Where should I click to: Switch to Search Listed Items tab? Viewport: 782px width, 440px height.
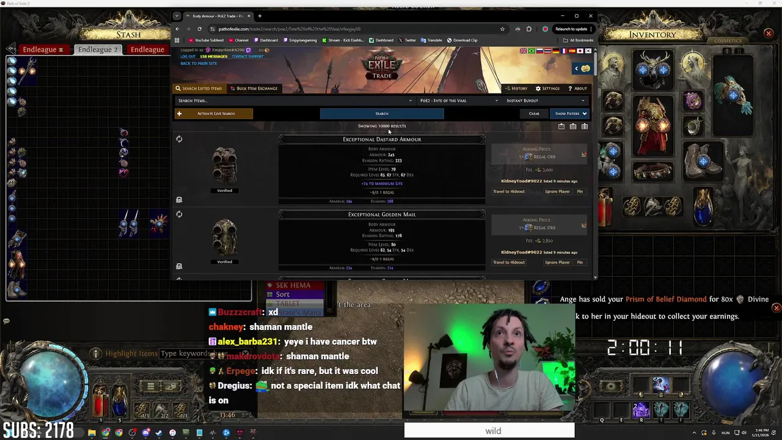pyautogui.click(x=199, y=89)
